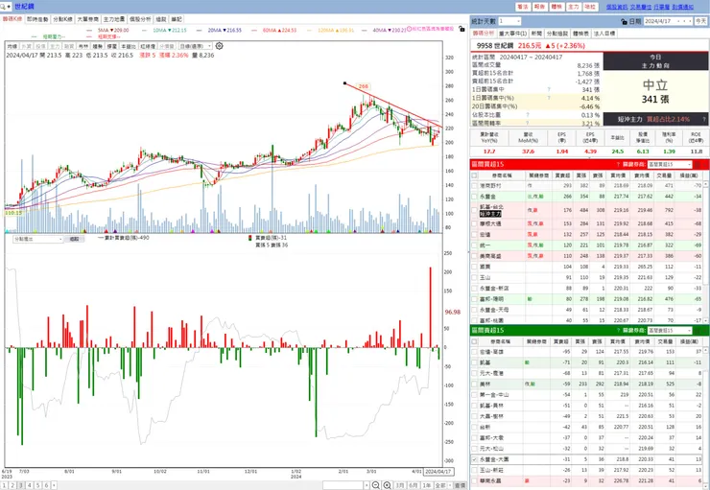
Task: Toggle the lock icon right of the MA legend
Action: coord(461,29)
